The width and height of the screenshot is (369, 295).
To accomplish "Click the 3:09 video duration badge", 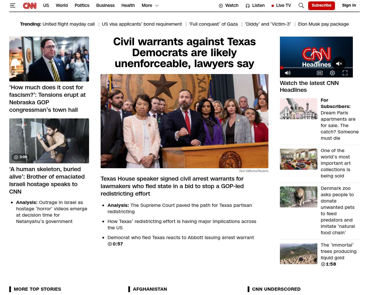I will coord(20,157).
